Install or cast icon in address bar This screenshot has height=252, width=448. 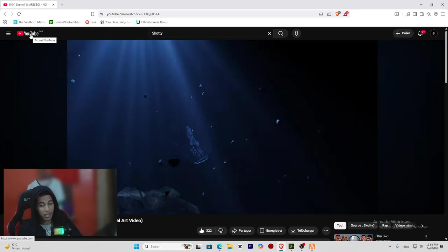(321, 14)
